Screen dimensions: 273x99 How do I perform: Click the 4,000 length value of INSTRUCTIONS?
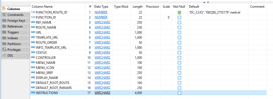[x=138, y=93]
